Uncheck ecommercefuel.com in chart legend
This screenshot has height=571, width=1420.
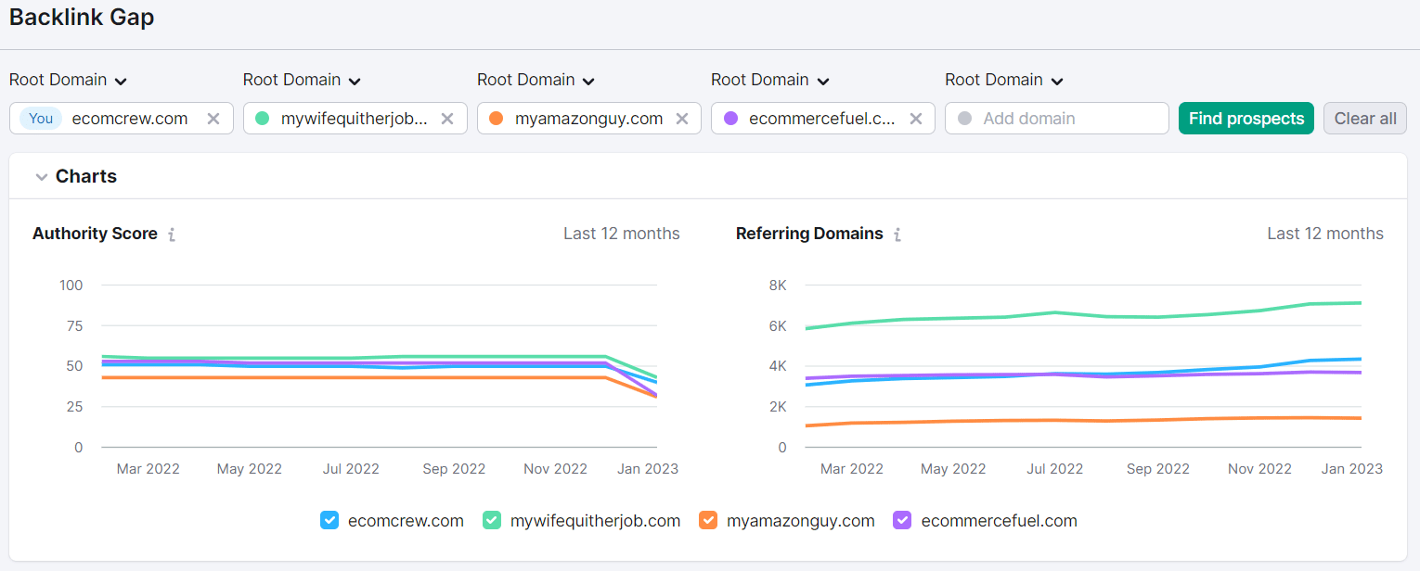pyautogui.click(x=902, y=521)
